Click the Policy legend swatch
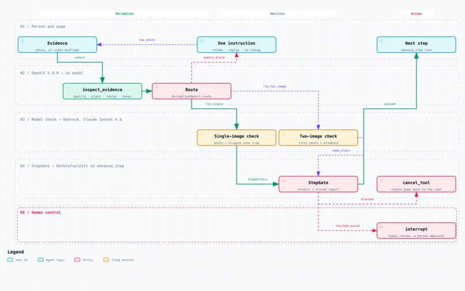The height and width of the screenshot is (291, 465). [x=77, y=260]
